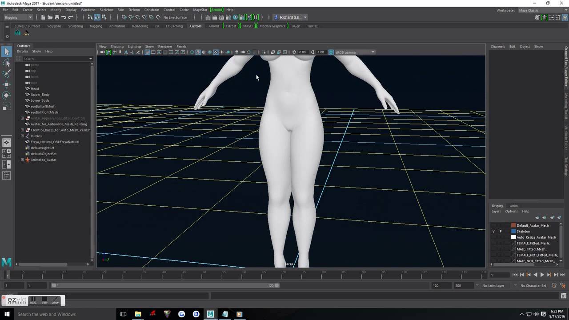
Task: Open Windows Start button
Action: 7,314
